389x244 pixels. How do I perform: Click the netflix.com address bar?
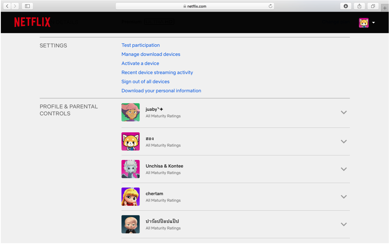(195, 6)
